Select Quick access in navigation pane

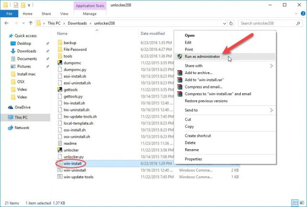tap(25, 36)
